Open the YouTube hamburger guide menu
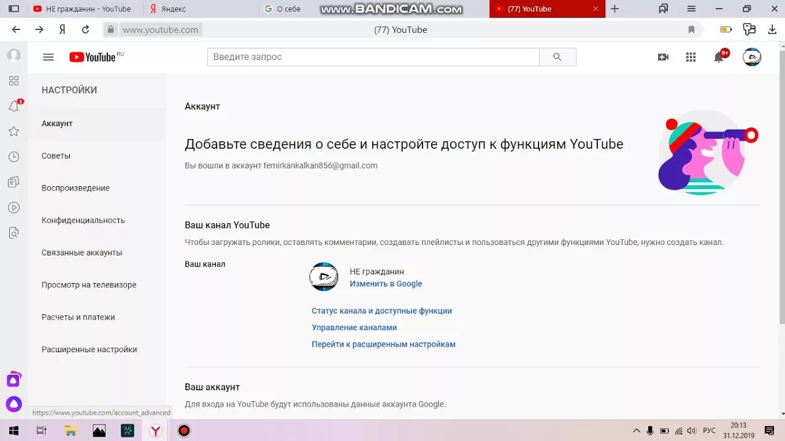Viewport: 785px width, 441px height. [48, 57]
